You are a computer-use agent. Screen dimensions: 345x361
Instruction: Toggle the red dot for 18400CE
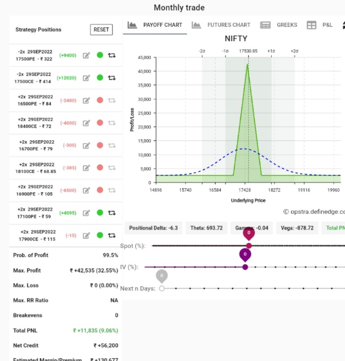click(x=100, y=123)
